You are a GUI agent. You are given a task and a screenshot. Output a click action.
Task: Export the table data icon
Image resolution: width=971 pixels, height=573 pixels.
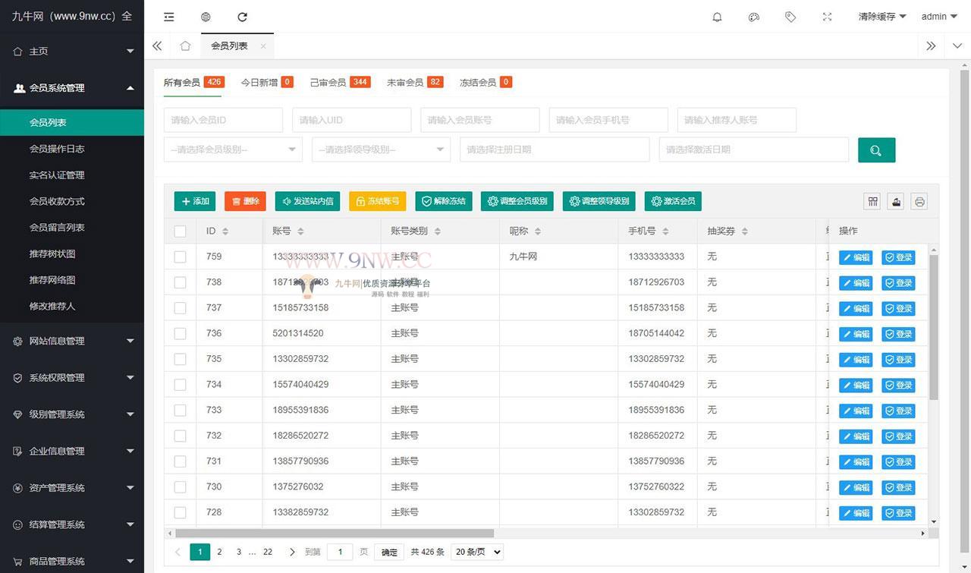click(896, 201)
